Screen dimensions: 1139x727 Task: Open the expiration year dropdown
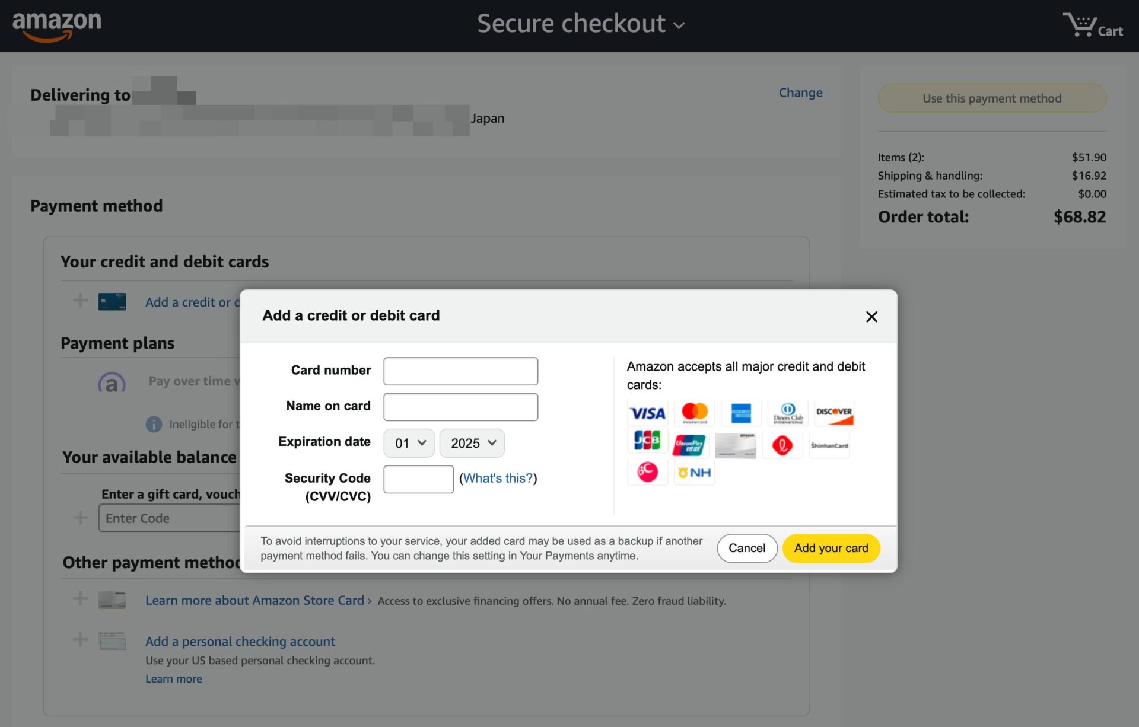(472, 443)
